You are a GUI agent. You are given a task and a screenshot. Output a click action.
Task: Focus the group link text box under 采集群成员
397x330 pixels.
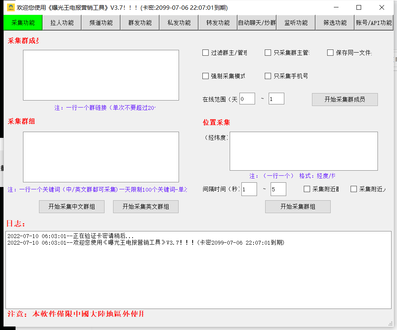point(101,75)
